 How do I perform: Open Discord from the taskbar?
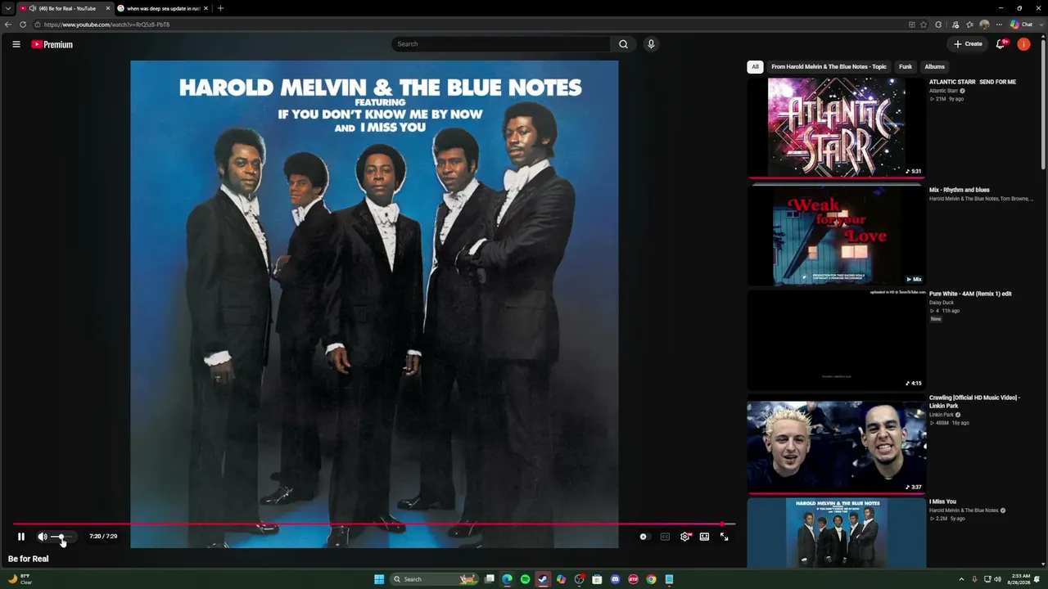pyautogui.click(x=615, y=579)
